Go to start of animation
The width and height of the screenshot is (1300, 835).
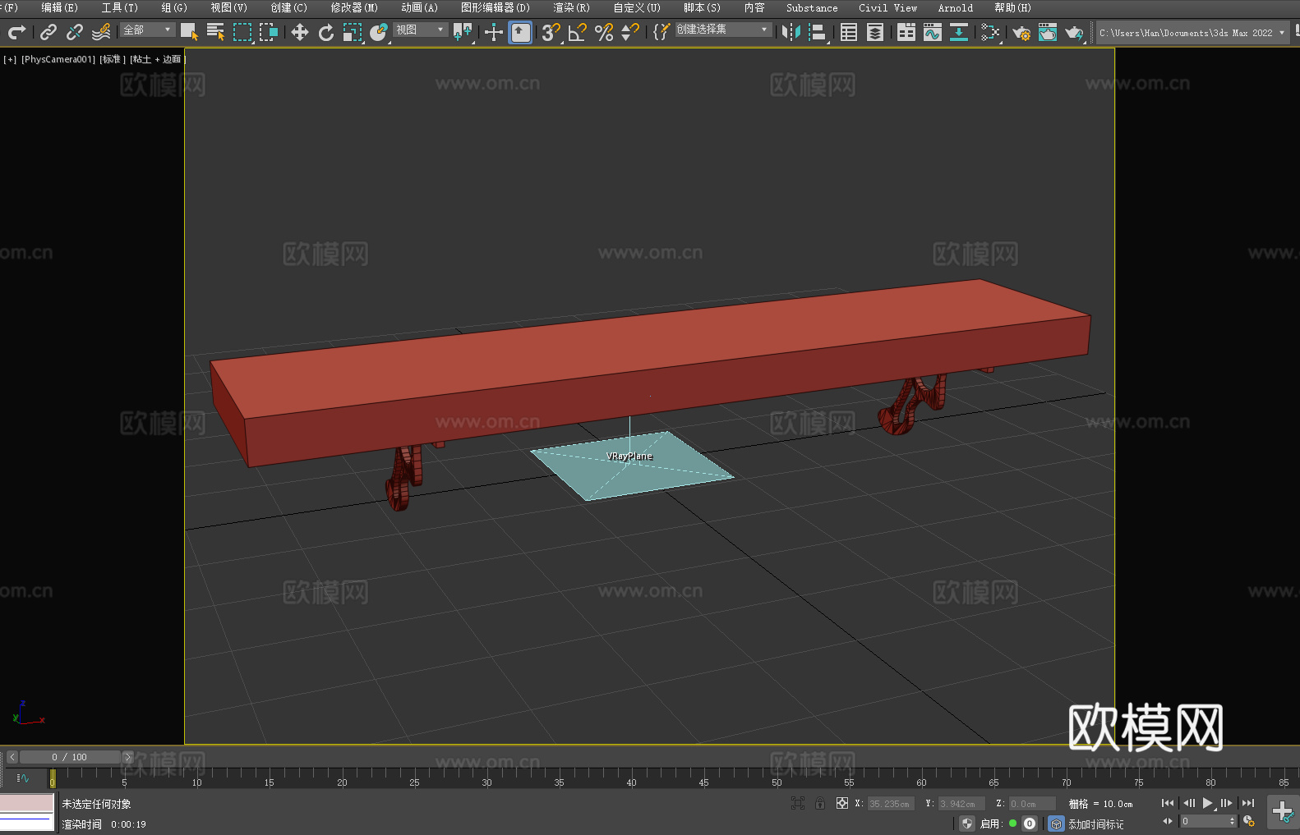1168,803
